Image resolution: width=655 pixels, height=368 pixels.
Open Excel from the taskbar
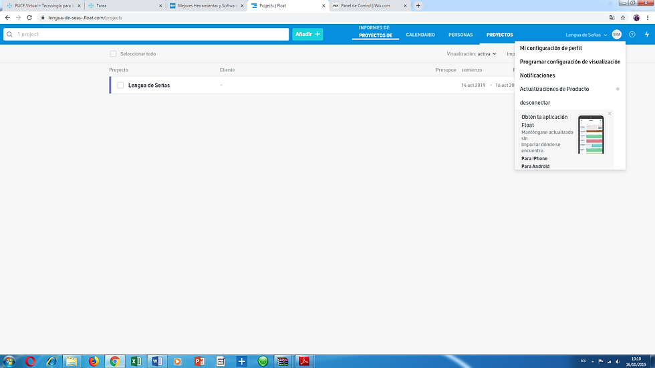click(136, 361)
